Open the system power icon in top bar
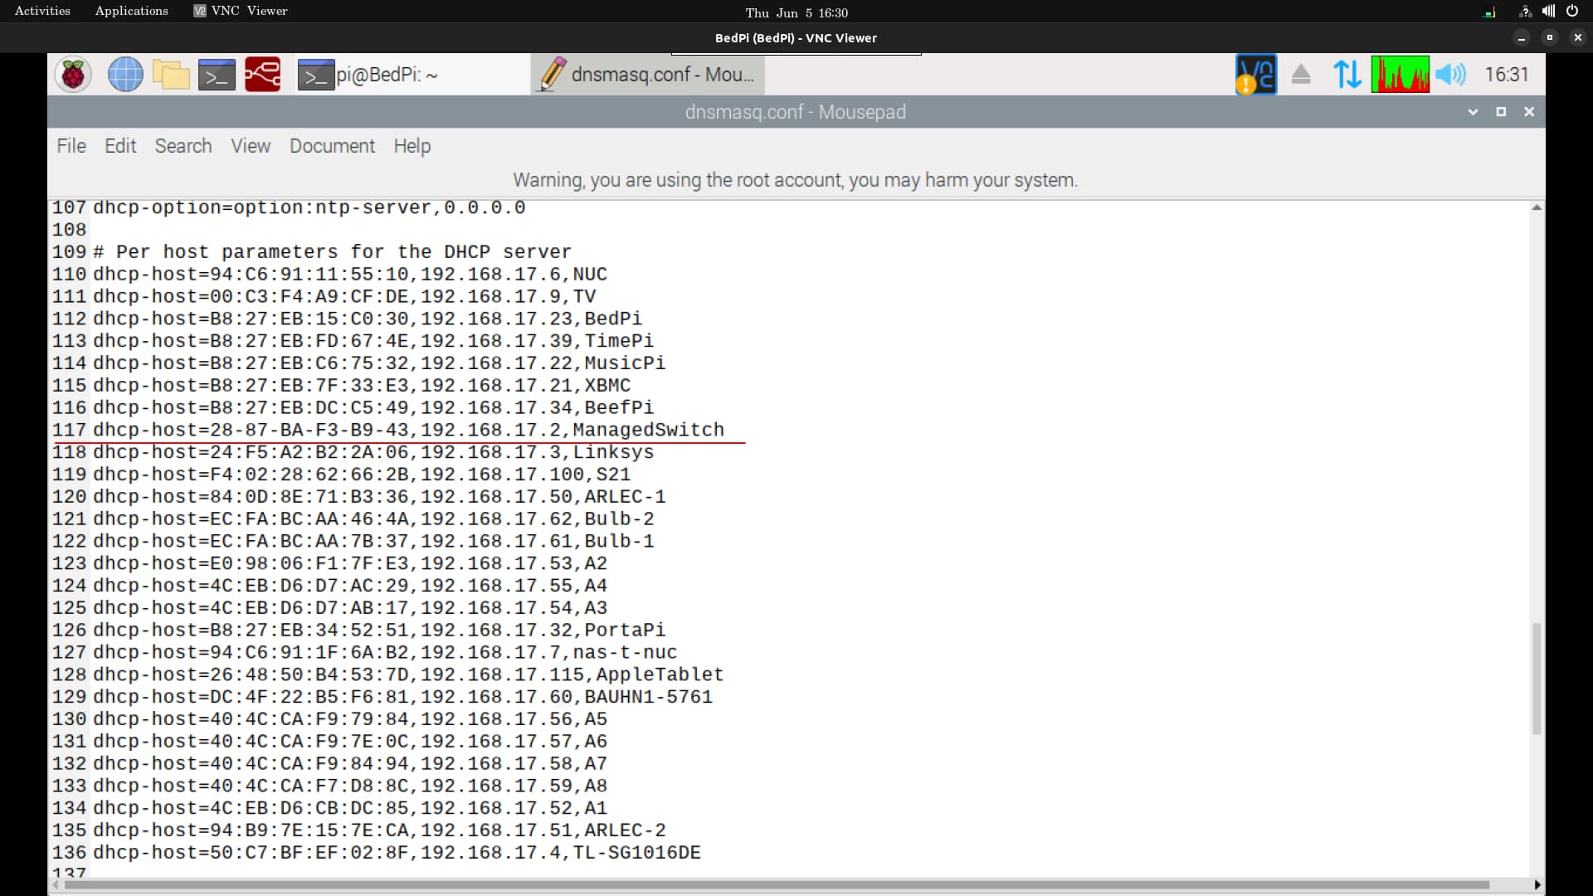Screen dimensions: 1593x896 point(1572,11)
